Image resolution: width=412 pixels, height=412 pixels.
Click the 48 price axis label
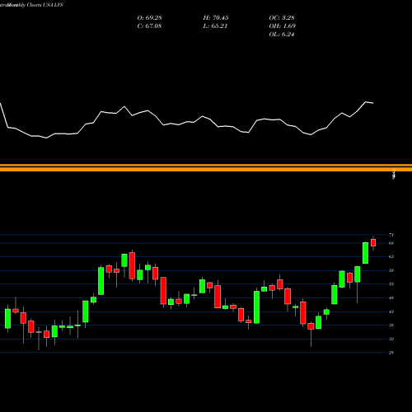[x=391, y=297]
